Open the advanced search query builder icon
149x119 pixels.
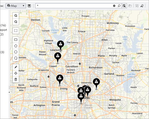(124, 6)
